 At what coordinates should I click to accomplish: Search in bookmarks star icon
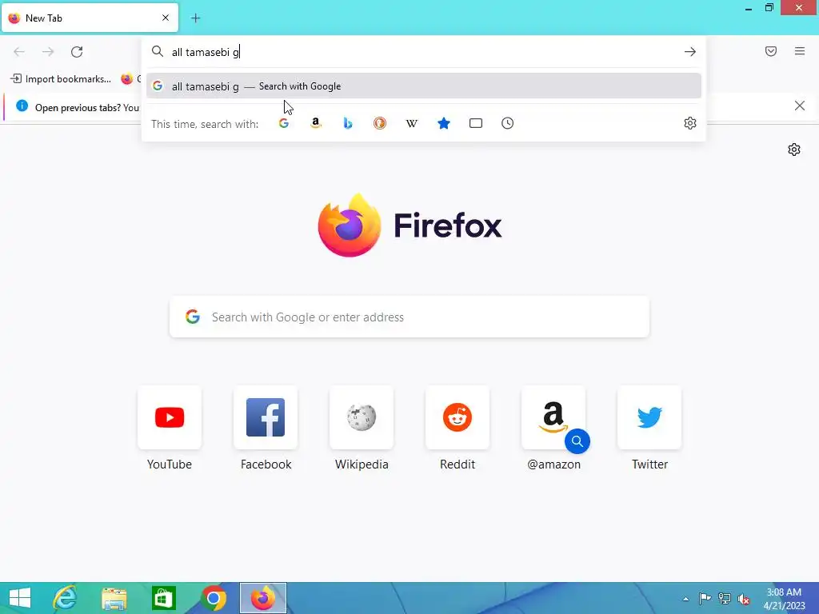[x=443, y=123]
